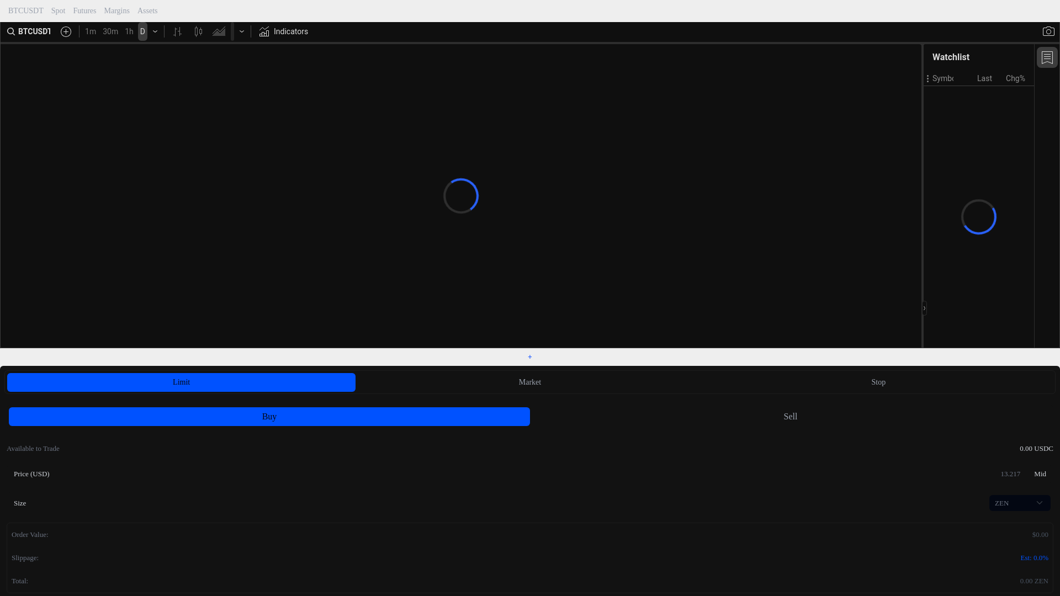Set chart interval to 1h
This screenshot has height=596, width=1060.
point(129,31)
